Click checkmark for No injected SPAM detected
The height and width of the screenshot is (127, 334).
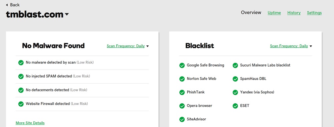tap(21, 76)
